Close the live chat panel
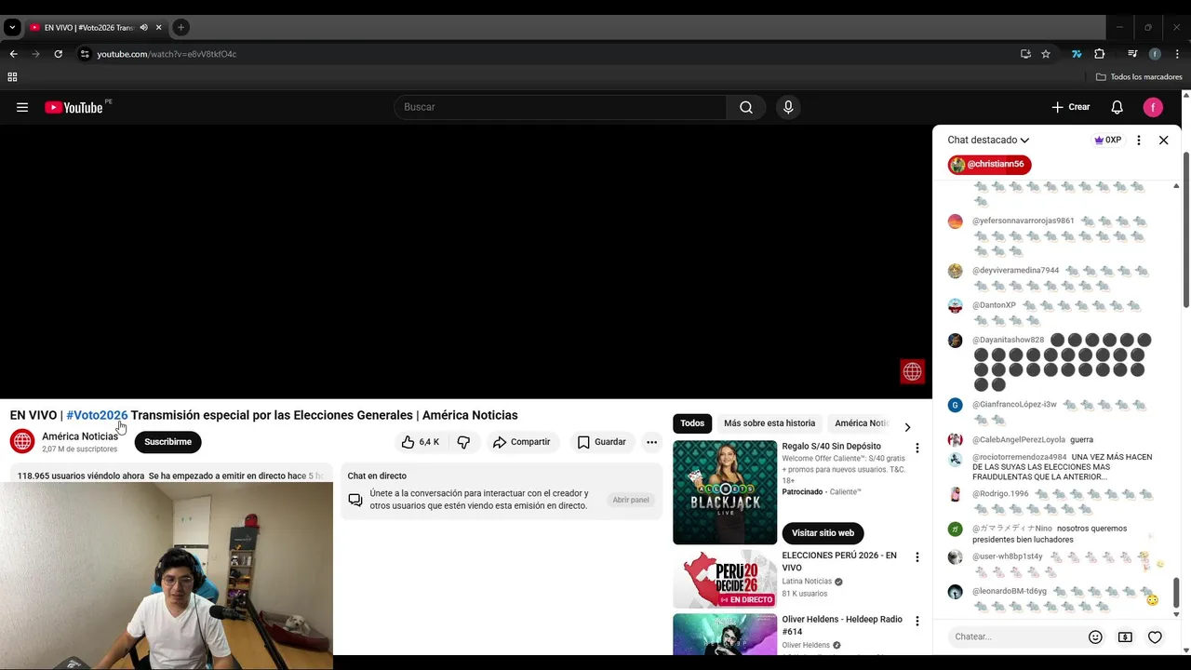Screen dimensions: 1191x670 pyautogui.click(x=1163, y=140)
